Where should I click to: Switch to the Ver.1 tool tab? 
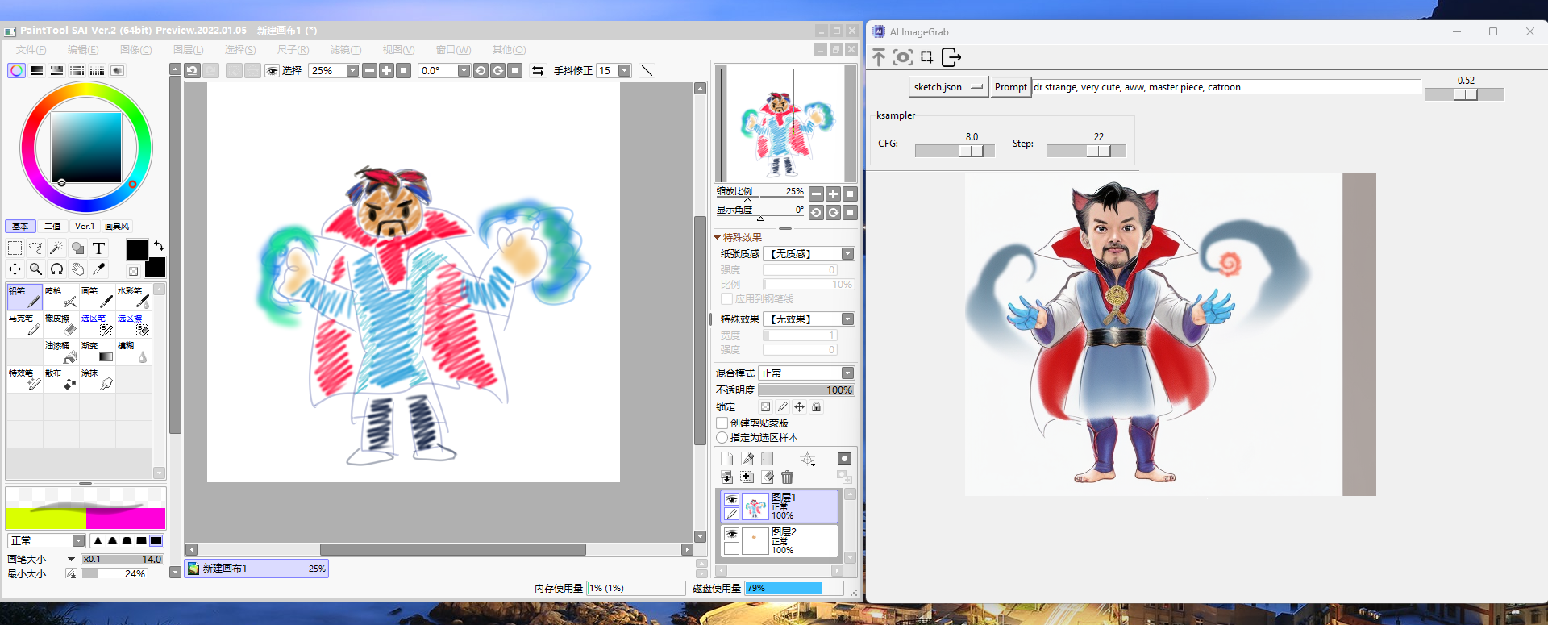tap(85, 227)
